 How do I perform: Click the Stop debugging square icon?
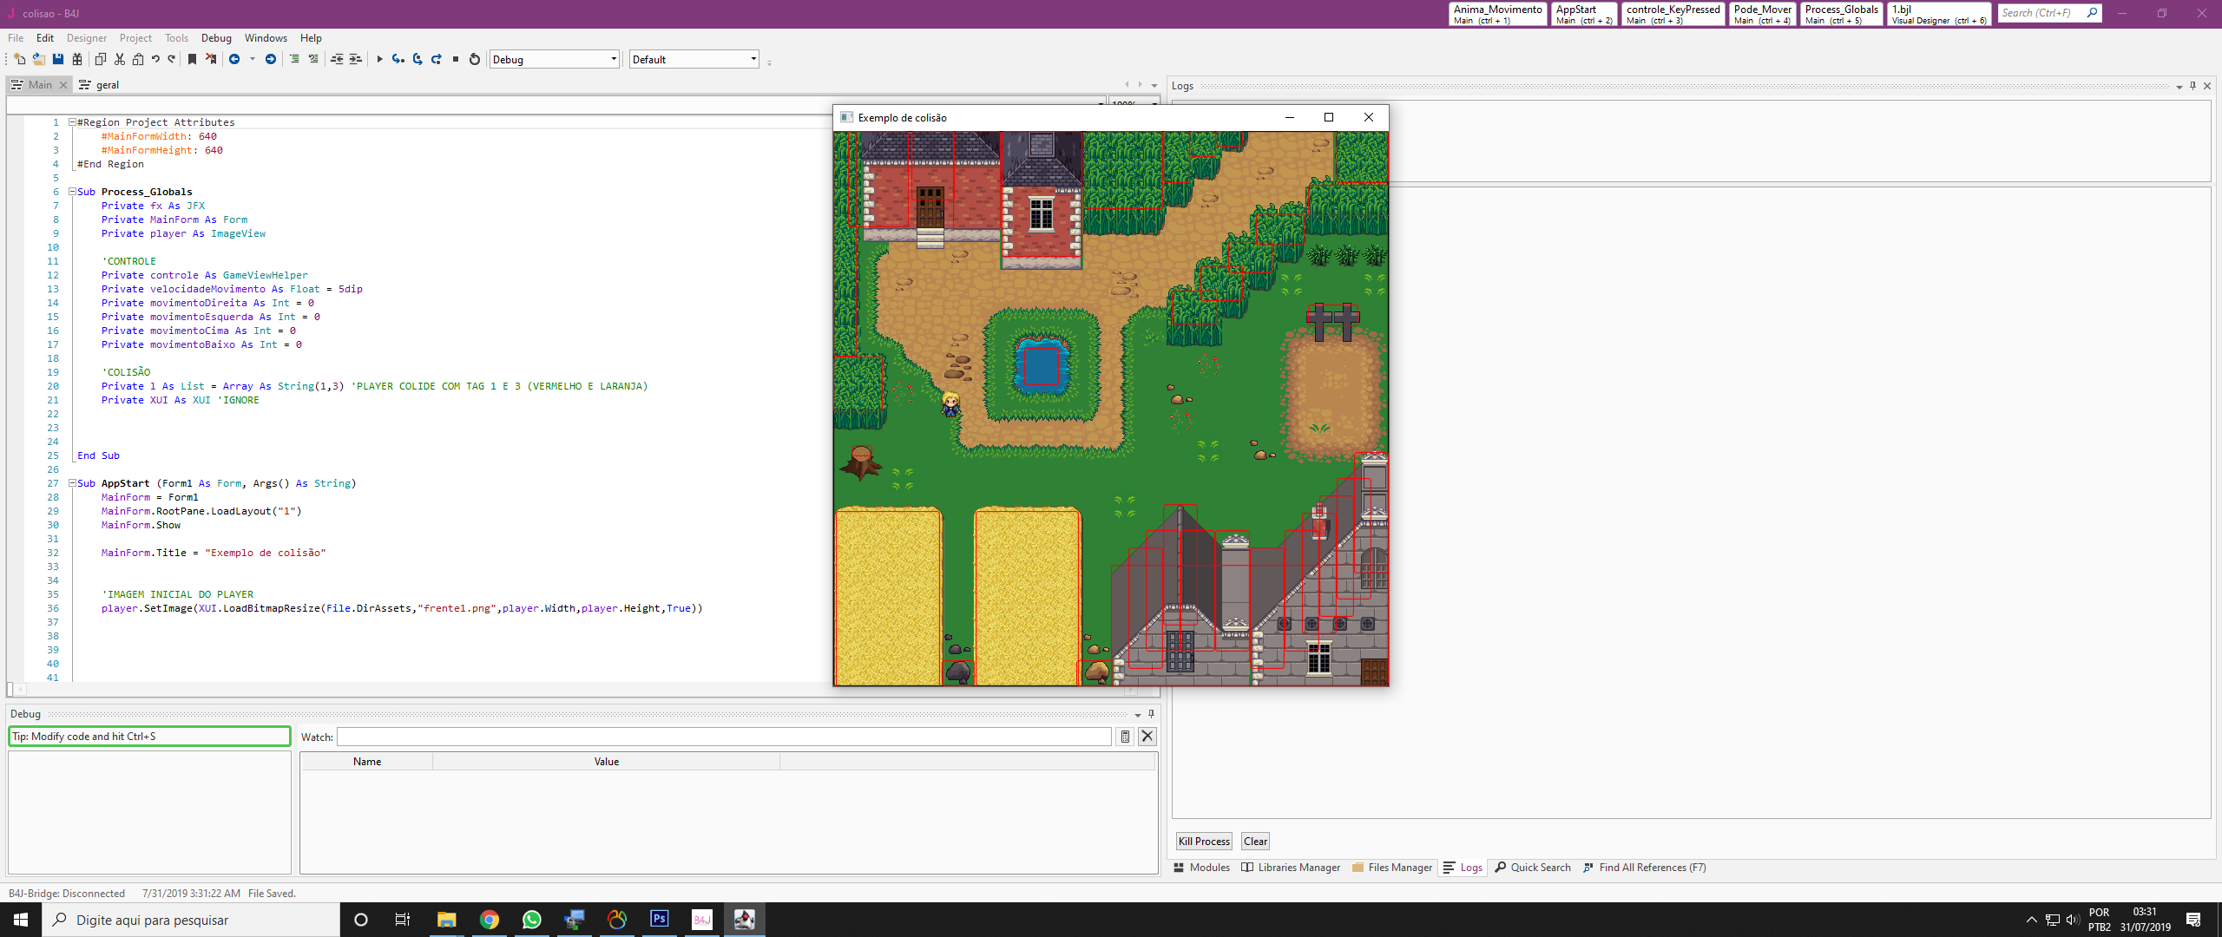(456, 59)
